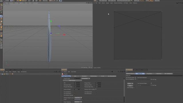The height and width of the screenshot is (103, 183).
Task: Switch to the Info tab
Action: pyautogui.click(x=75, y=76)
